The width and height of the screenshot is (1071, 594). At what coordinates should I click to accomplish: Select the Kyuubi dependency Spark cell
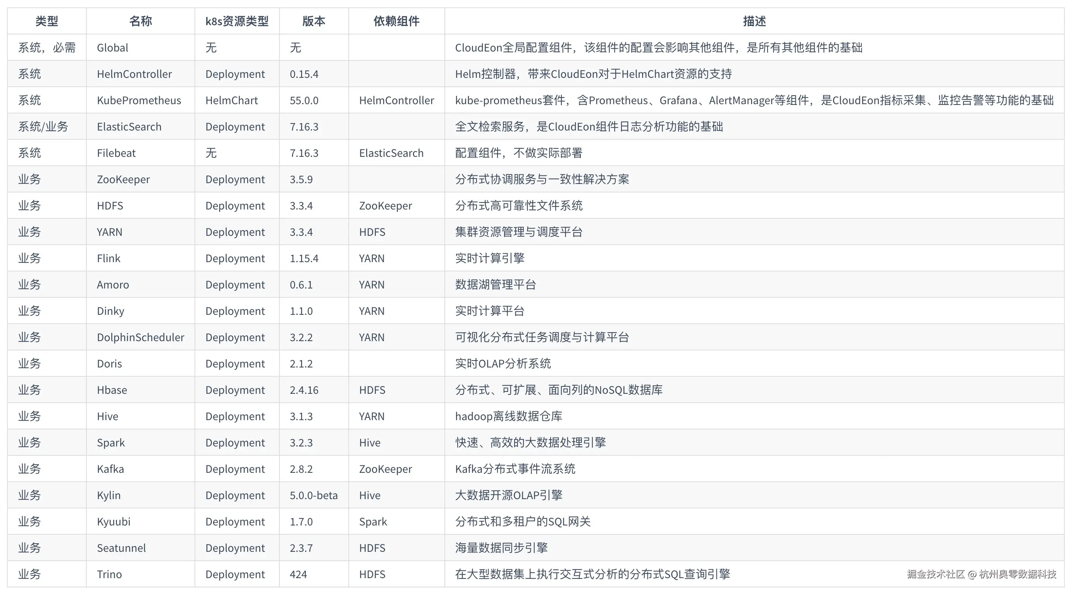372,521
